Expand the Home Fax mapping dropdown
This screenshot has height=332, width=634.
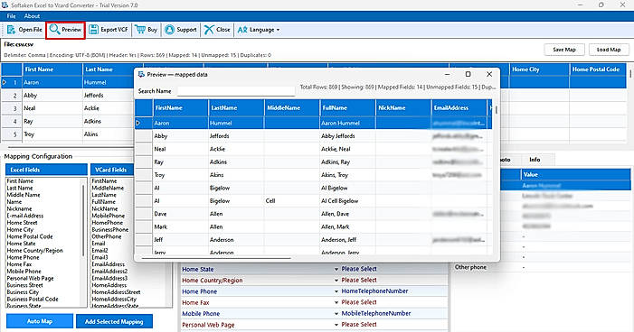336,302
